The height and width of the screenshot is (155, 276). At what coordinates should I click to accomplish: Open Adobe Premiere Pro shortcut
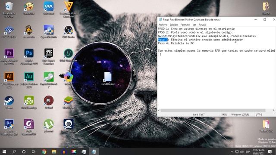(x=9, y=56)
